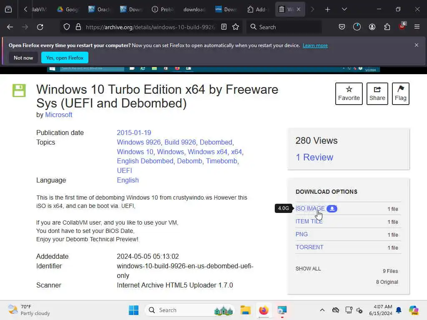Viewport: 427px width, 320px height.
Task: Download the PNG file
Action: coord(302,234)
